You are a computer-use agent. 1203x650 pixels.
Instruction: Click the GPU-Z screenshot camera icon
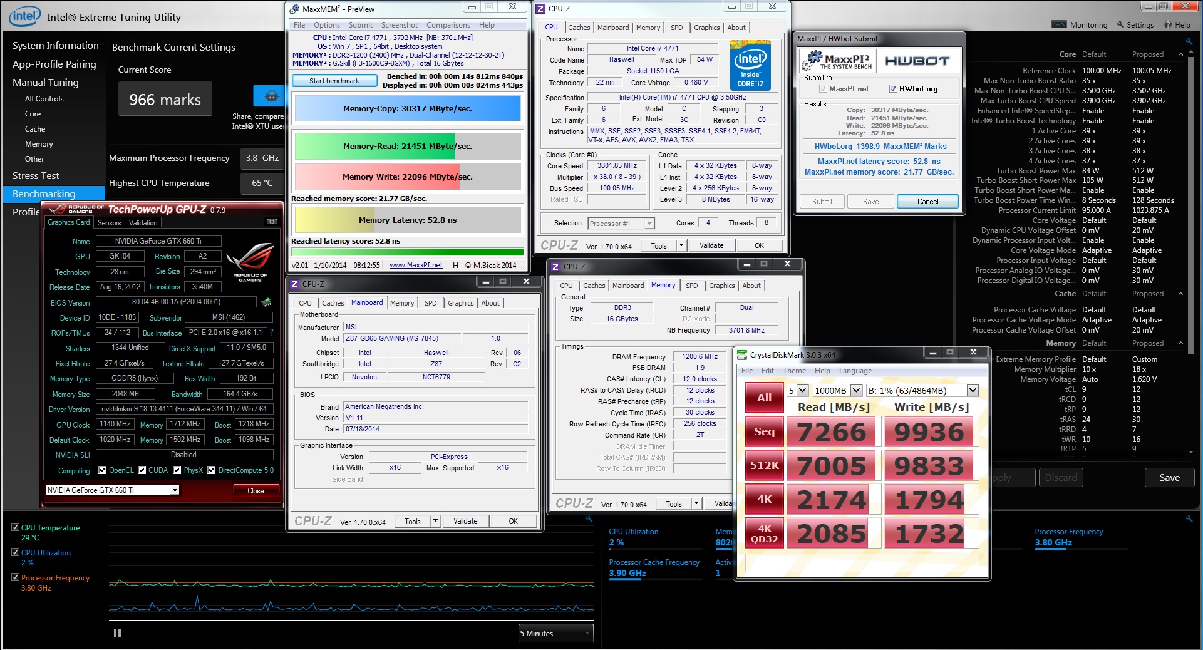(272, 222)
